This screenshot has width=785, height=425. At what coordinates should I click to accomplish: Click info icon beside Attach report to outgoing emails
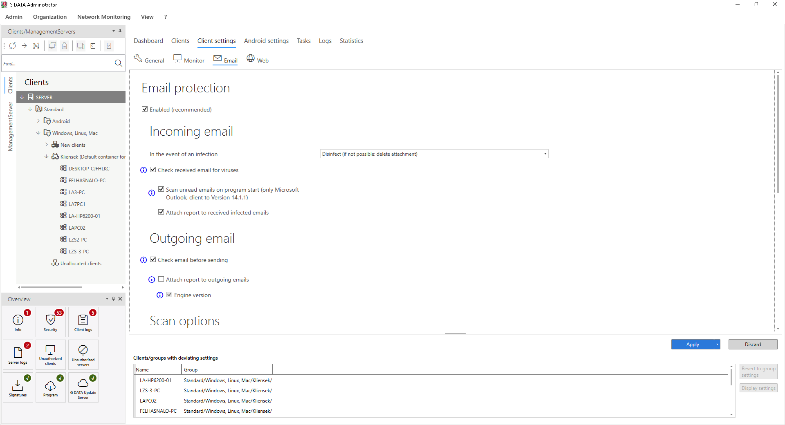(x=152, y=280)
